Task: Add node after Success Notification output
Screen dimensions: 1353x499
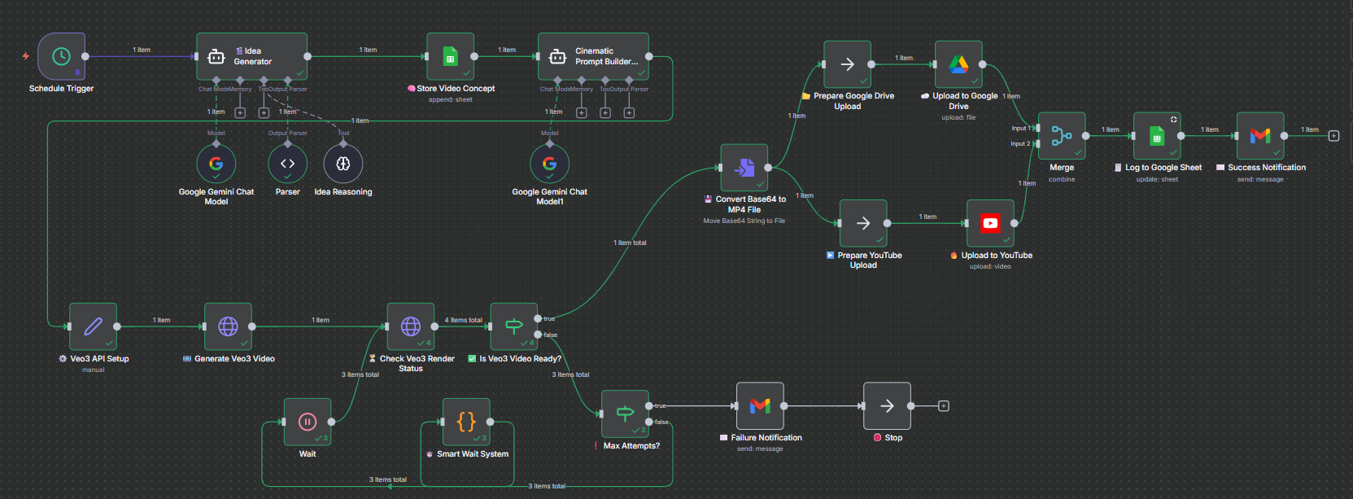Action: (x=1333, y=136)
